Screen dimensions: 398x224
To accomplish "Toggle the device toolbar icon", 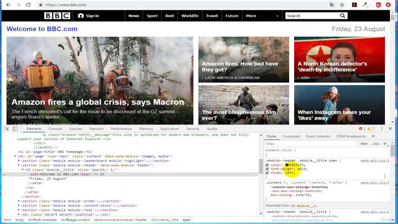I will (x=15, y=129).
